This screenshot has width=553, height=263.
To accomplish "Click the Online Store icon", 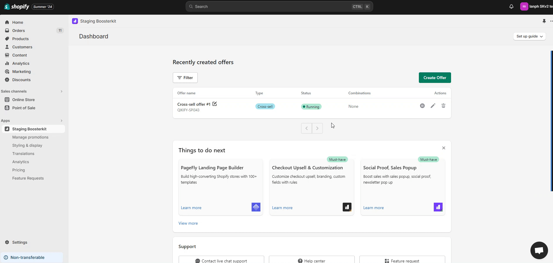I will click(x=7, y=100).
